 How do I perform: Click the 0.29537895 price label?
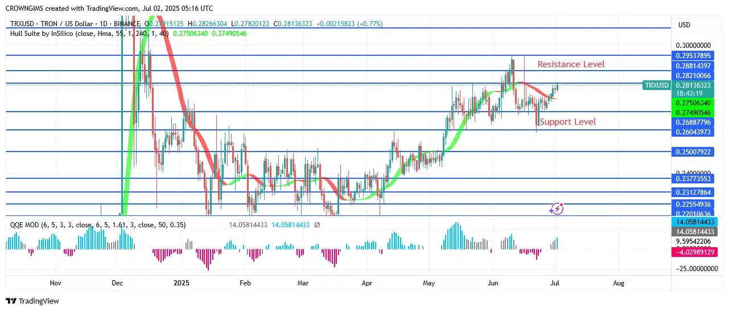[x=692, y=56]
